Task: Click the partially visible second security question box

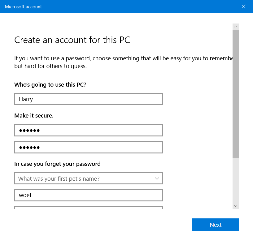Action: pos(89,208)
